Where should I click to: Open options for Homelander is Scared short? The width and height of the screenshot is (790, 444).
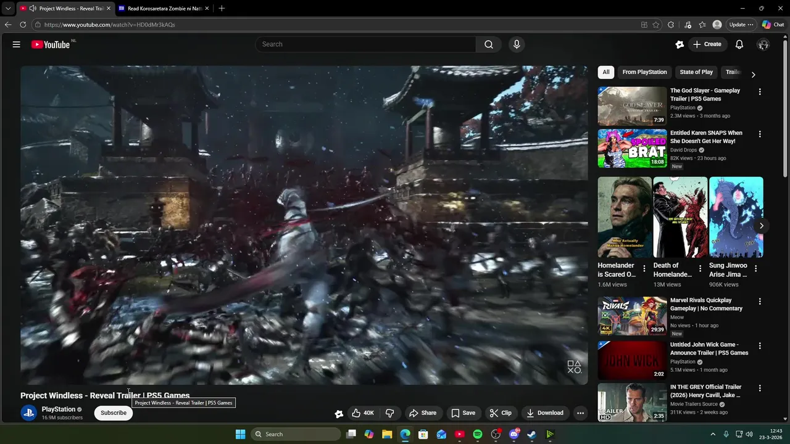[x=644, y=269]
